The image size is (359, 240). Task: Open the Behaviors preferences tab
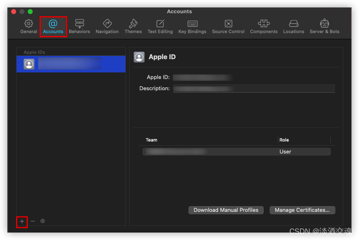click(80, 26)
